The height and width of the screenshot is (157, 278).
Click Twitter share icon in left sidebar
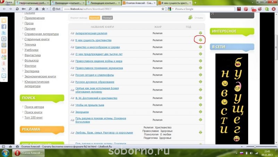[x=4, y=33]
